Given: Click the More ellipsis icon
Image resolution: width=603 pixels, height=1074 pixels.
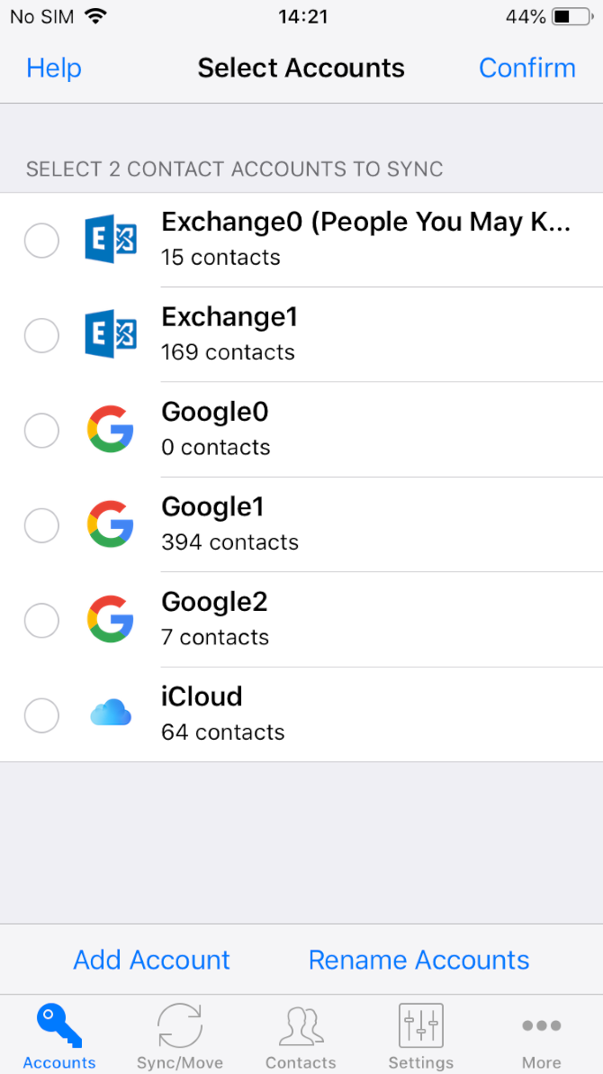Looking at the screenshot, I should [x=541, y=1025].
